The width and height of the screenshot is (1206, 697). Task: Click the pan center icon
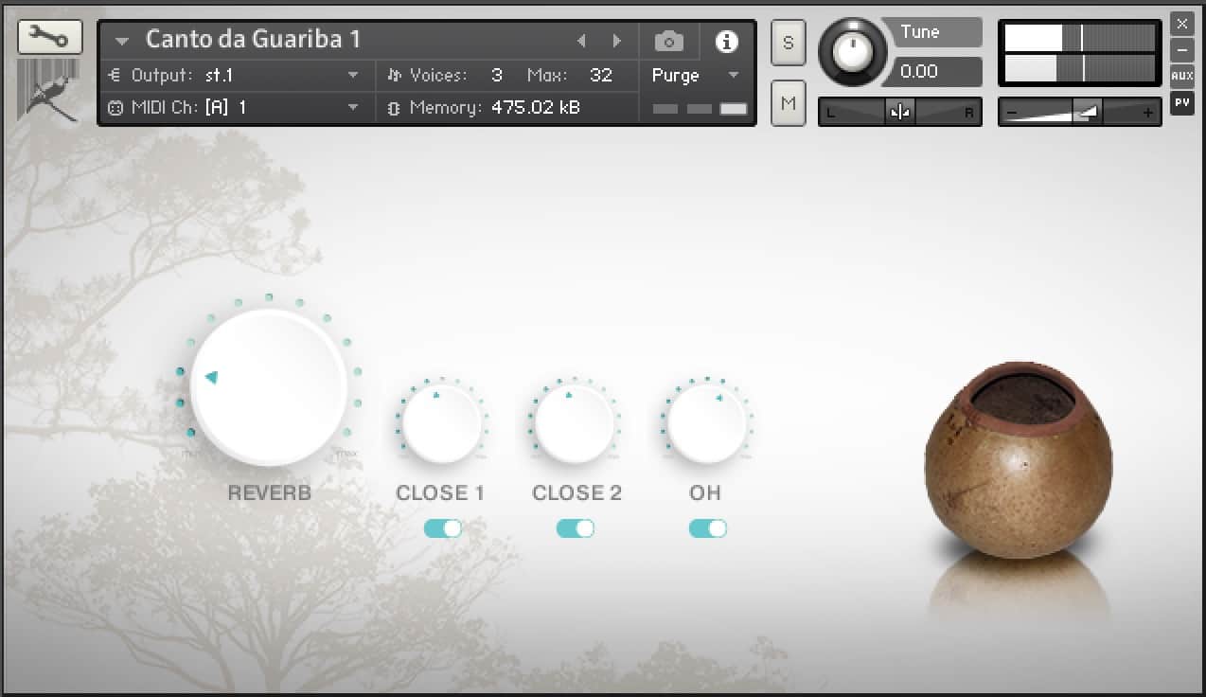pos(899,113)
